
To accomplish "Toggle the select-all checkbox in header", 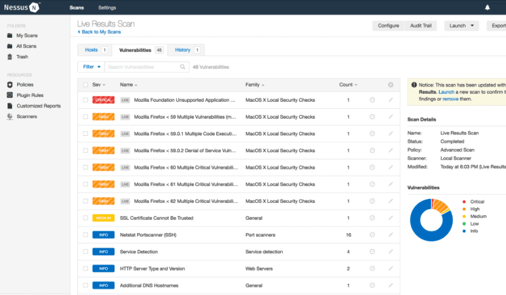I will [x=85, y=85].
